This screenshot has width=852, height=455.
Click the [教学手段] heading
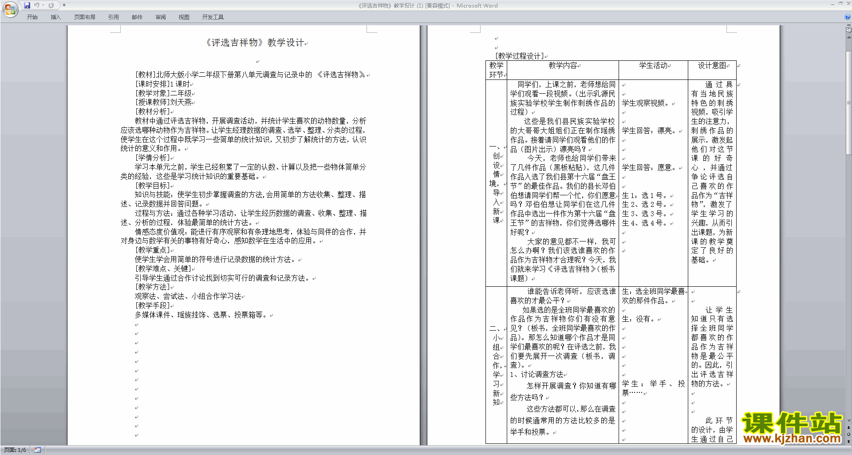point(152,305)
